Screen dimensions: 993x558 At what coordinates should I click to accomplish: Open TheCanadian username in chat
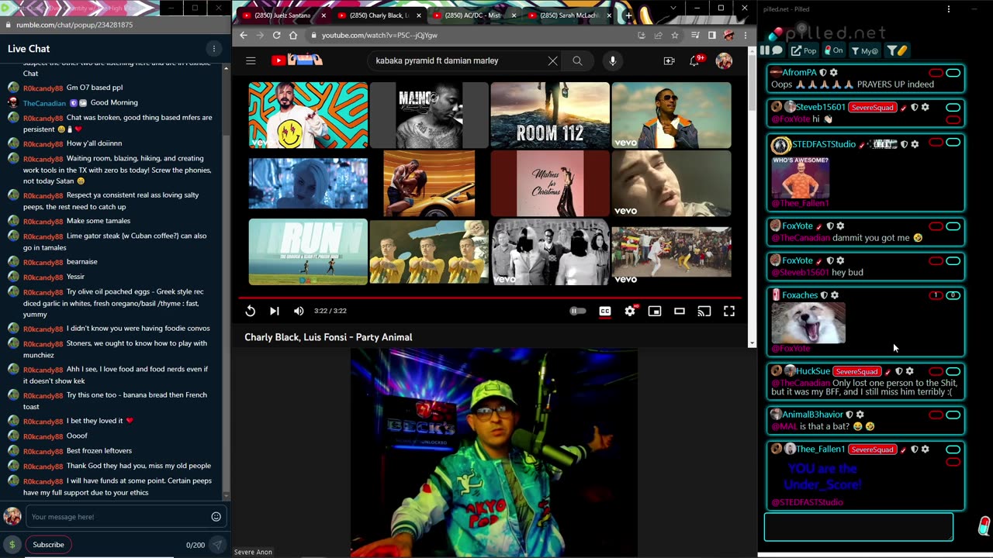[x=44, y=103]
